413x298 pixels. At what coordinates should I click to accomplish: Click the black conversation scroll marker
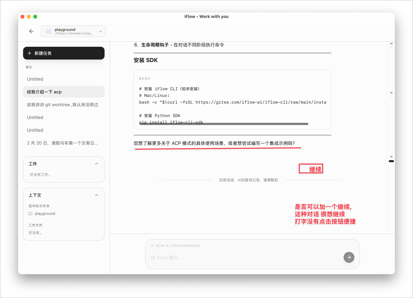pyautogui.click(x=391, y=161)
